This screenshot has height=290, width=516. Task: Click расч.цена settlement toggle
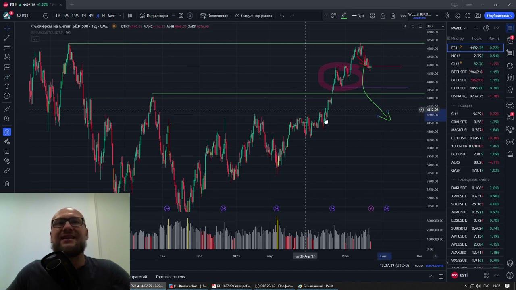[435, 265]
